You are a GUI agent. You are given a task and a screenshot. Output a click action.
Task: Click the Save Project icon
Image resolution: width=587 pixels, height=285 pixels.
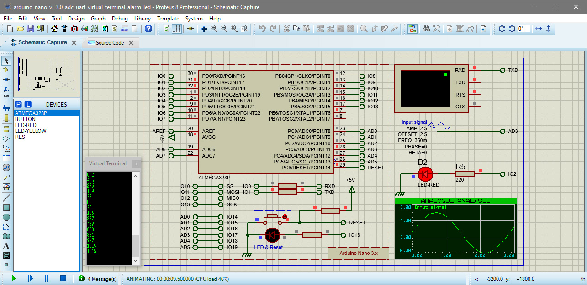(x=31, y=29)
